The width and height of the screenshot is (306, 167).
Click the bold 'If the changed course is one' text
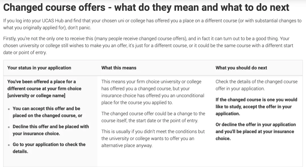[x=256, y=107]
